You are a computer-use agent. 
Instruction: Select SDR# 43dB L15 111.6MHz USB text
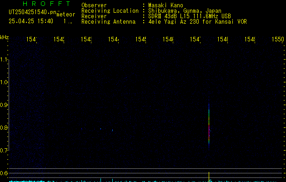[190, 16]
